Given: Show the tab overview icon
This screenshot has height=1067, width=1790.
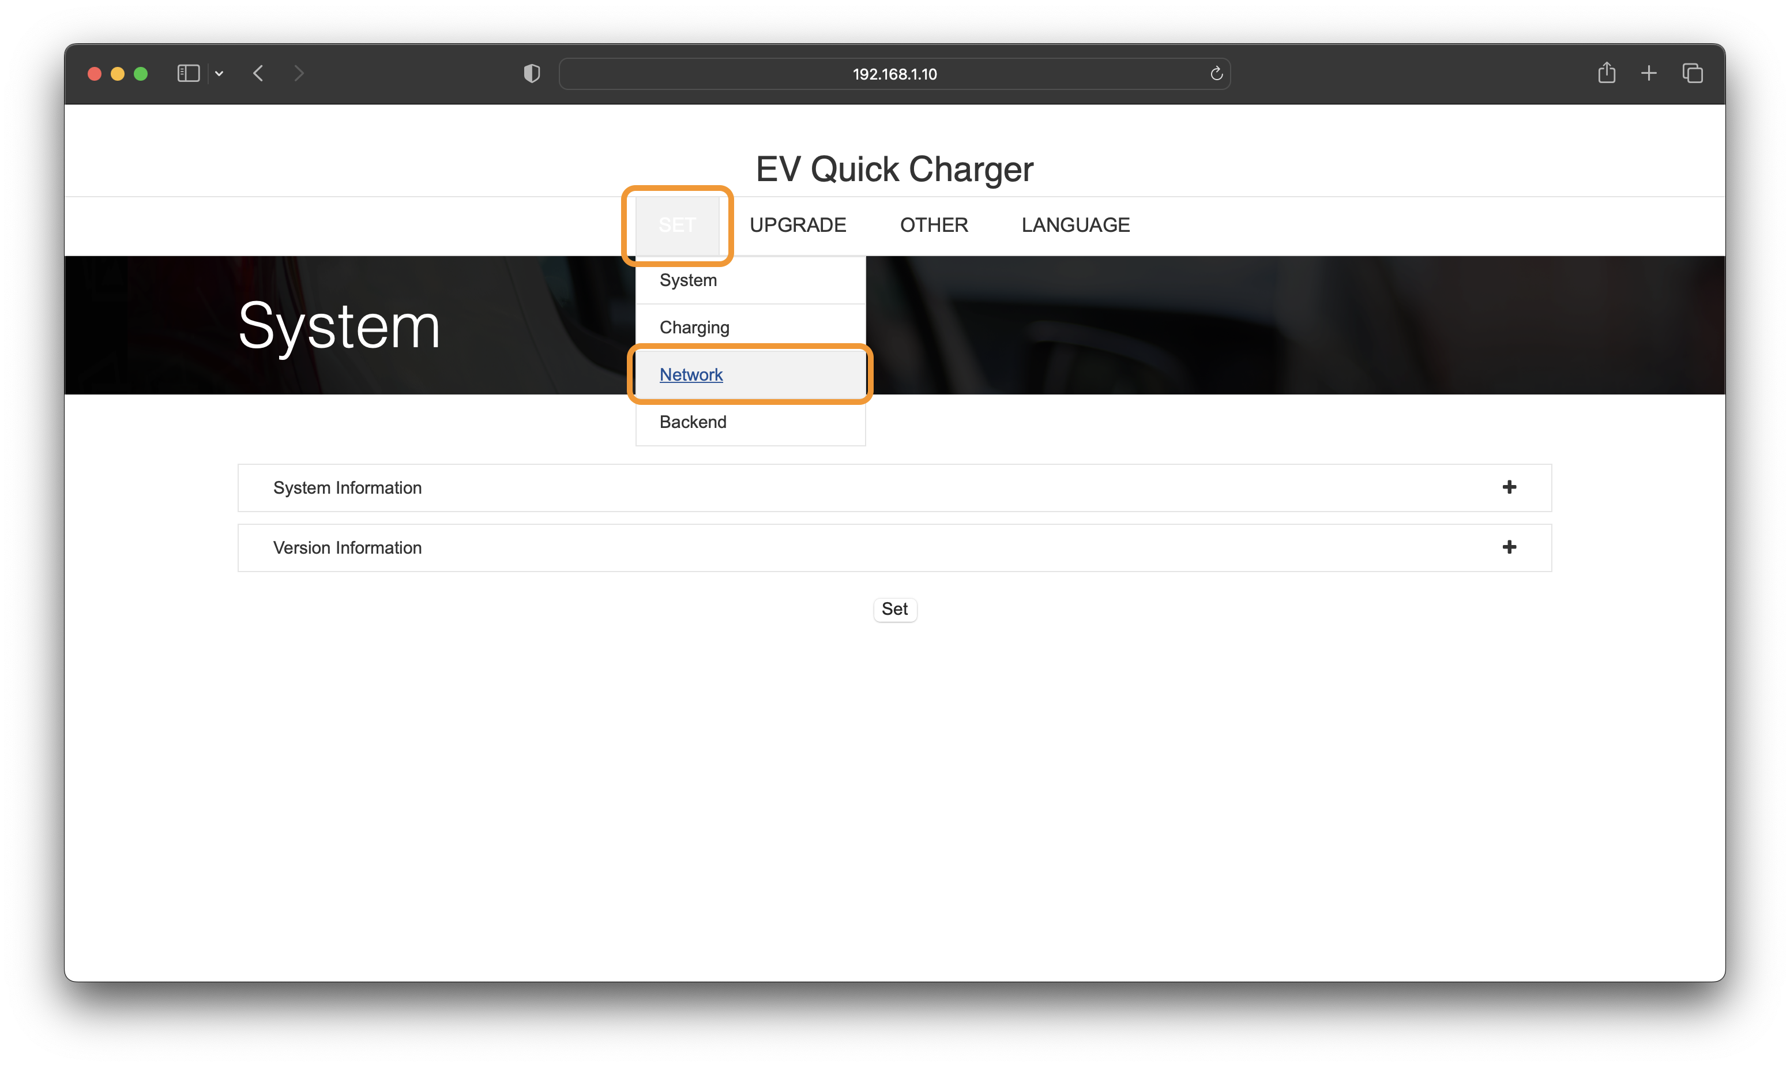Looking at the screenshot, I should (1692, 73).
